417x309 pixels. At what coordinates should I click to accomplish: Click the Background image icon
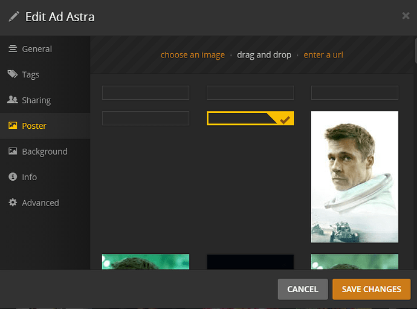tap(13, 152)
